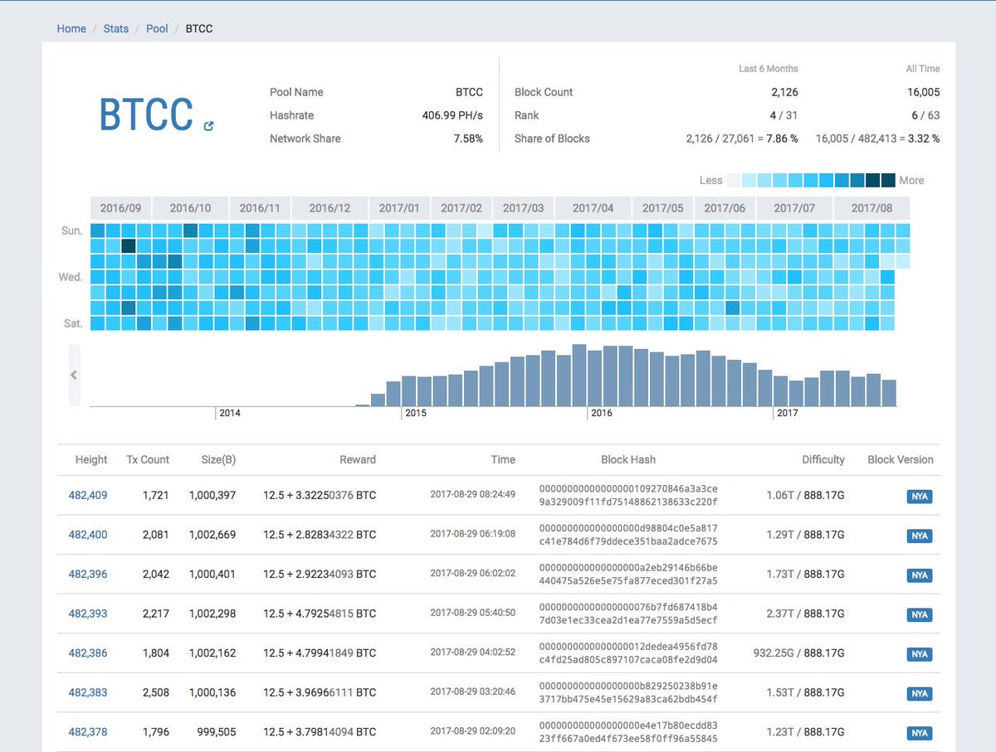Click block hash of block 482,393
This screenshot has width=996, height=752.
(x=628, y=614)
